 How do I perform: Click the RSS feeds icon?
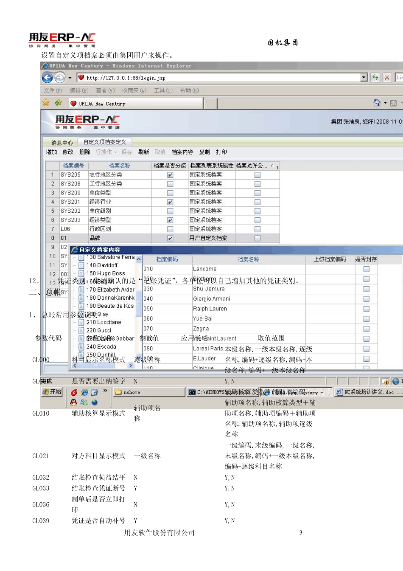[x=393, y=103]
